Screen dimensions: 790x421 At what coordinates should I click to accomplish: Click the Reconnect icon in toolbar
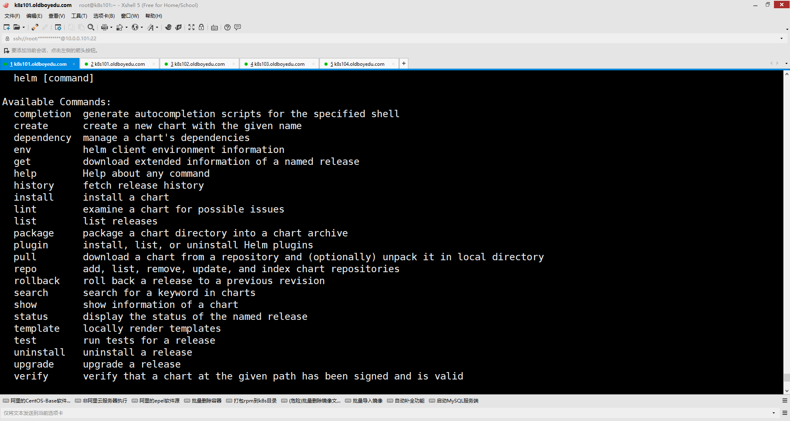(35, 28)
